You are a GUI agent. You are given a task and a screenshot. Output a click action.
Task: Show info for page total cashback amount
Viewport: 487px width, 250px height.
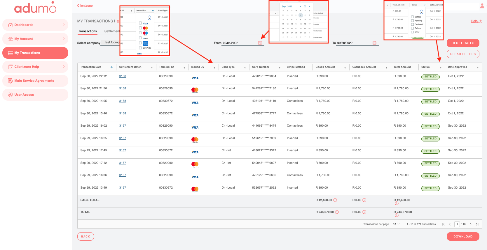click(364, 200)
